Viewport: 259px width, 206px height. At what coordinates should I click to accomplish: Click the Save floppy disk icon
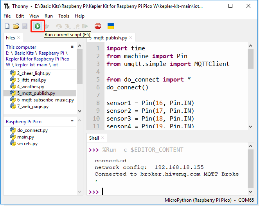[25, 26]
